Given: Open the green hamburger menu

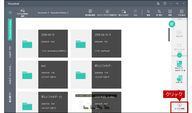Looking at the screenshot, I should click(x=10, y=13).
